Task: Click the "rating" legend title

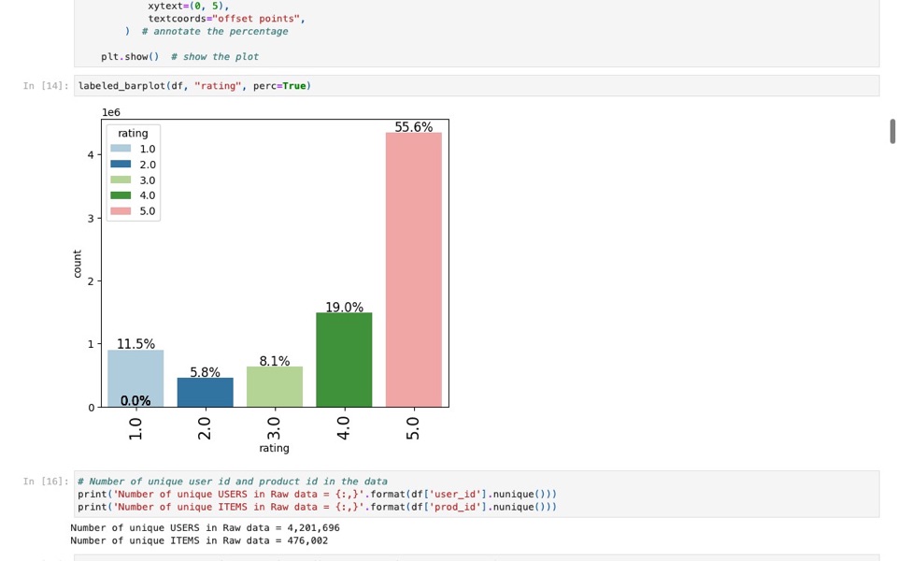Action: 133,134
